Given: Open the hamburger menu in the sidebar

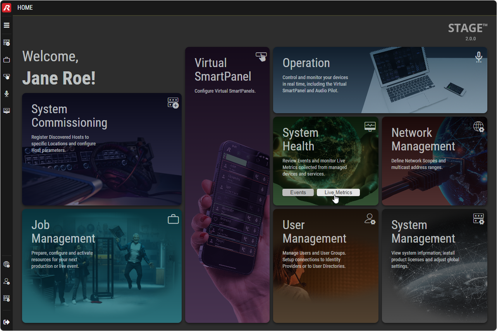Looking at the screenshot, I should [x=7, y=25].
